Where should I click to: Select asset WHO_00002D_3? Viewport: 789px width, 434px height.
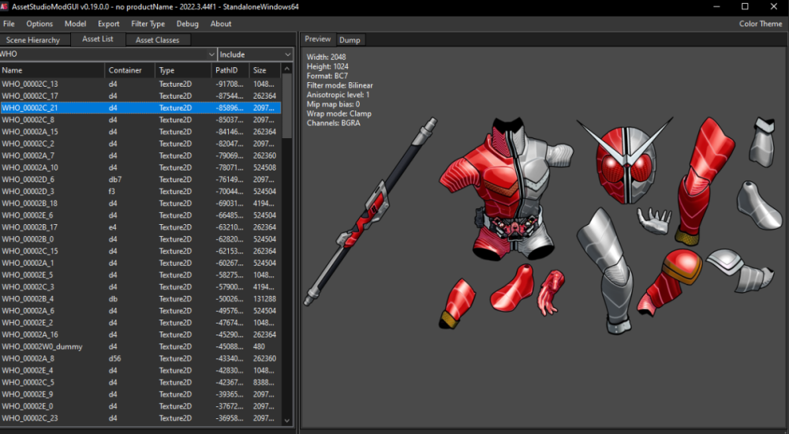pos(140,191)
